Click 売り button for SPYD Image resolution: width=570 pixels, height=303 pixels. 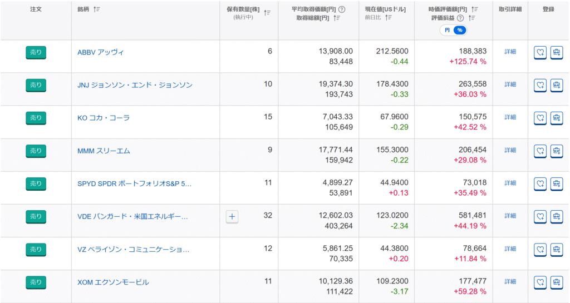pyautogui.click(x=36, y=183)
